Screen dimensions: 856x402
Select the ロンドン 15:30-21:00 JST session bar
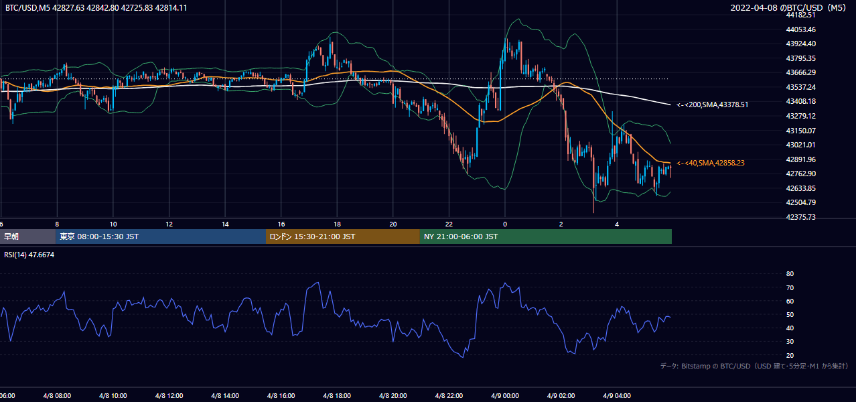[x=343, y=237]
